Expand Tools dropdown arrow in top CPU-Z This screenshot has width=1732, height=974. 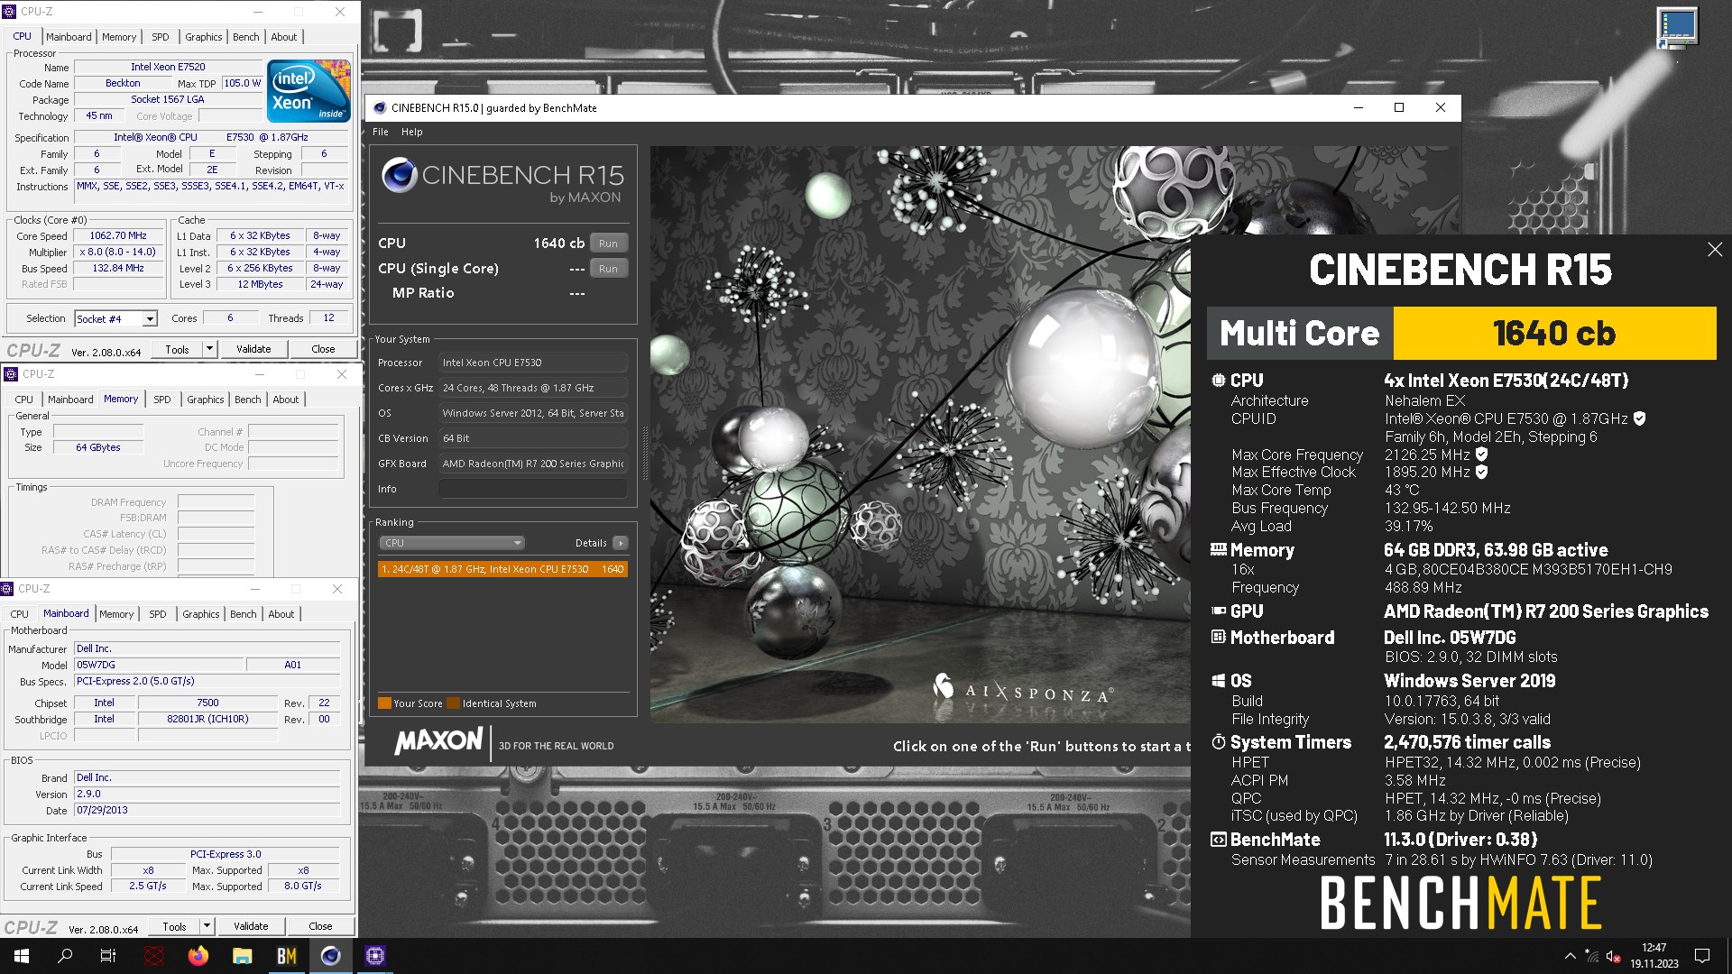[x=209, y=349]
